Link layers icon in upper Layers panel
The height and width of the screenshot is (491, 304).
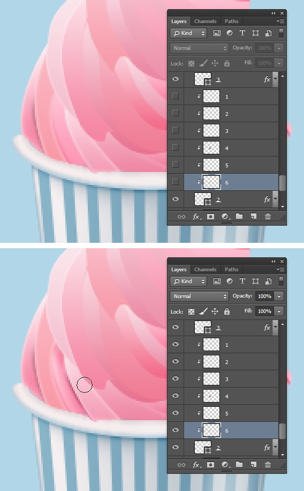(181, 217)
